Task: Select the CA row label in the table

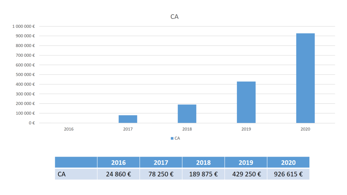Action: click(76, 174)
